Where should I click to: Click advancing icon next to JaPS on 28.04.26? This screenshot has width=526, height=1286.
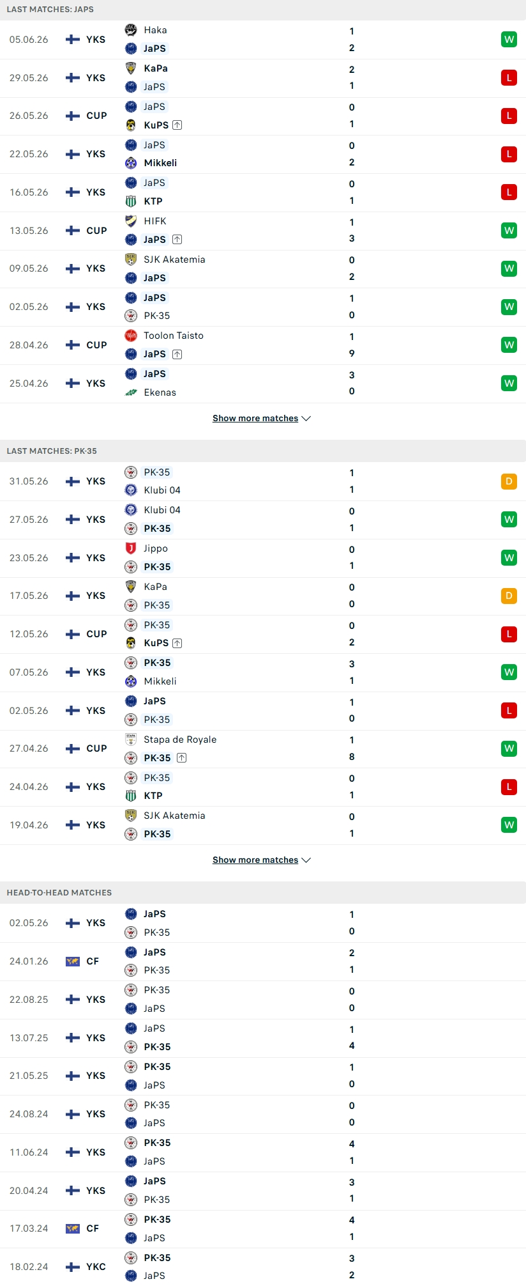(x=177, y=354)
